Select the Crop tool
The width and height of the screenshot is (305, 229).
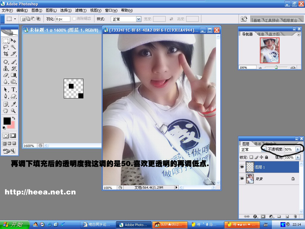[x=6, y=54]
